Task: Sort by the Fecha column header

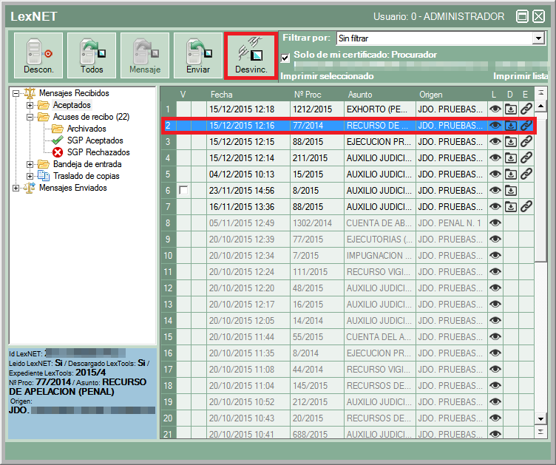Action: [222, 95]
